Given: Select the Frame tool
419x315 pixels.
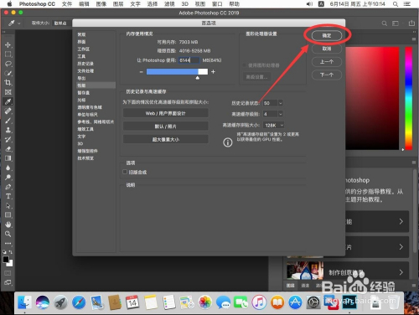Looking at the screenshot, I should tap(8, 92).
